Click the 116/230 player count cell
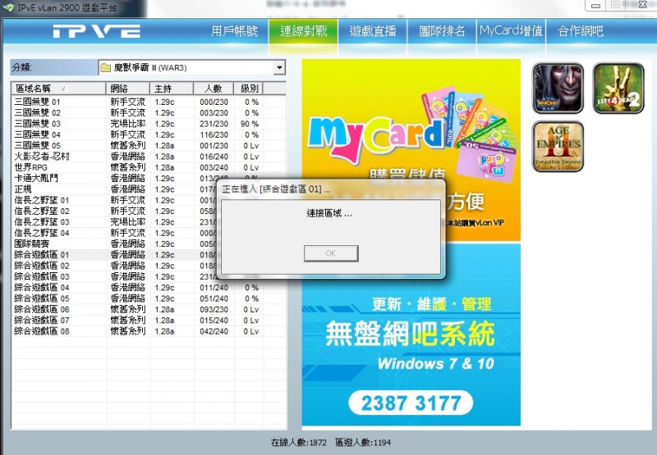 click(x=214, y=134)
